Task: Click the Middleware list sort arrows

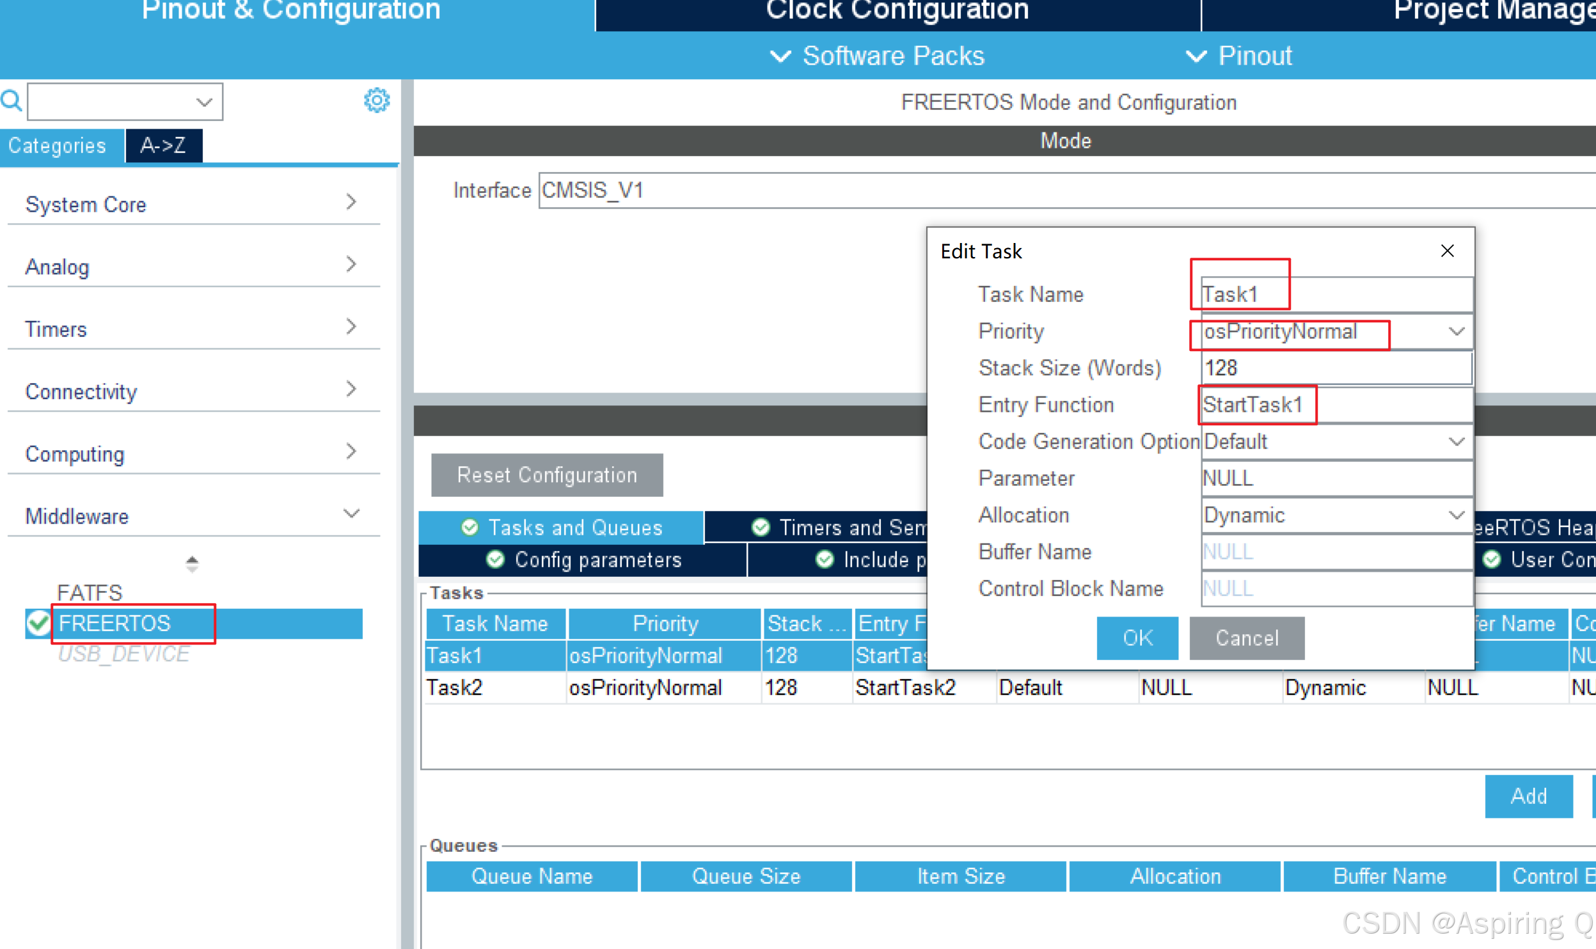Action: click(192, 563)
